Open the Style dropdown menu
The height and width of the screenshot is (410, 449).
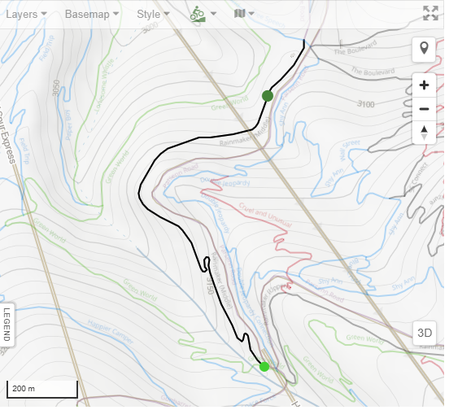[x=153, y=14]
